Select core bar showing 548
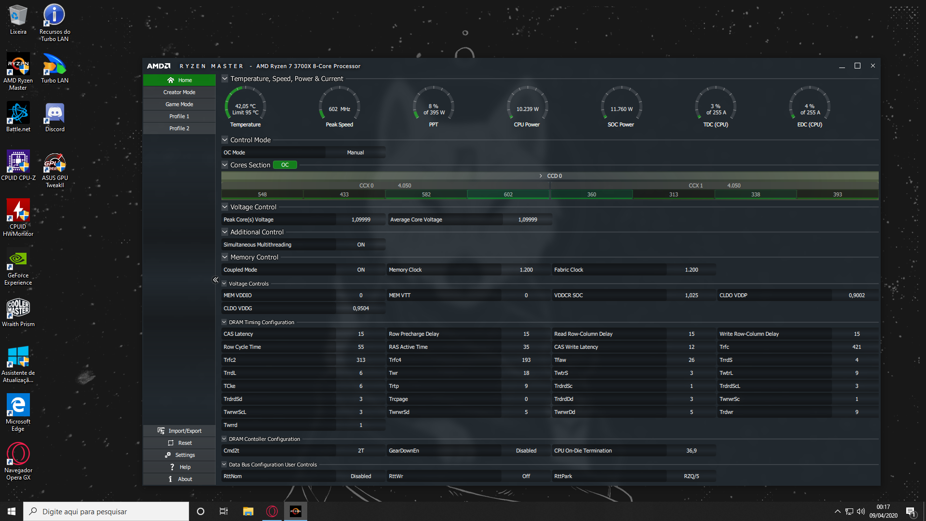 (262, 194)
